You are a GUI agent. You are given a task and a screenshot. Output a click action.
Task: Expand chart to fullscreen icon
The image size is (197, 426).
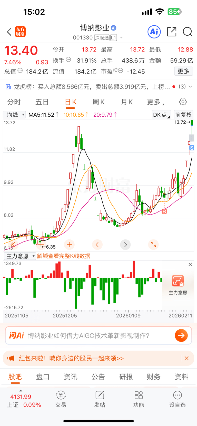pyautogui.click(x=153, y=245)
